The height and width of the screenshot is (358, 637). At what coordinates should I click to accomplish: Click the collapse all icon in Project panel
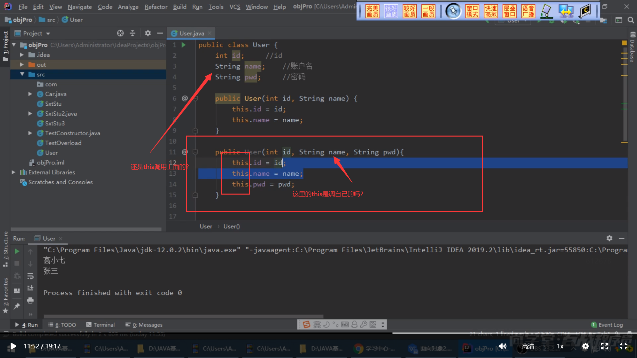(132, 33)
